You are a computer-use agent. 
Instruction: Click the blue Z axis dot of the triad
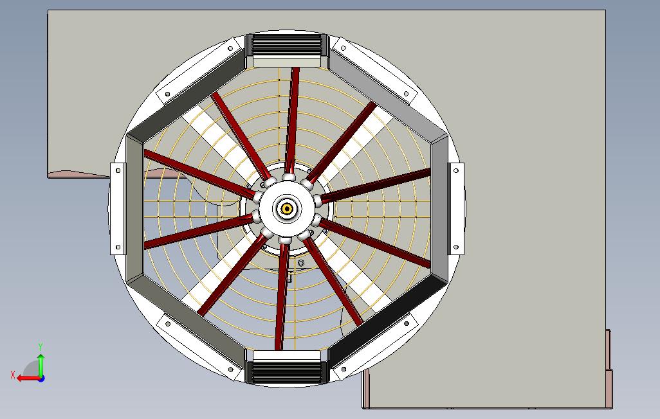coord(42,379)
